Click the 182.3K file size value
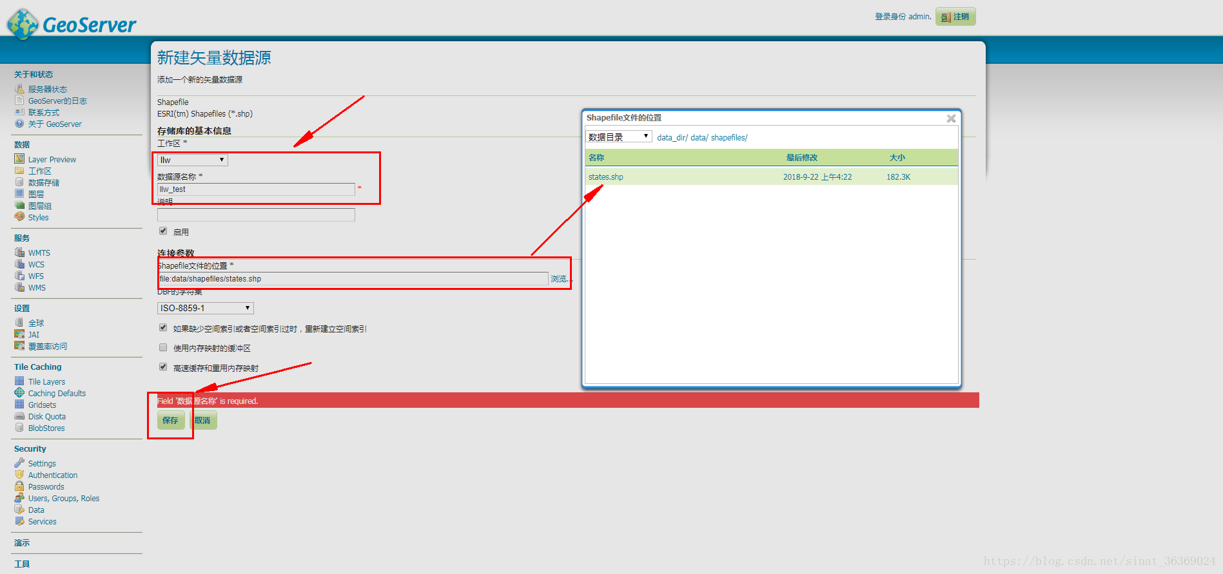 (x=898, y=177)
